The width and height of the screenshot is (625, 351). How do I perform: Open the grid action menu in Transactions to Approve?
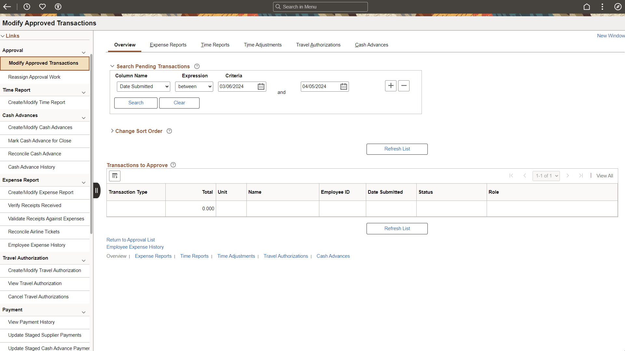114,176
